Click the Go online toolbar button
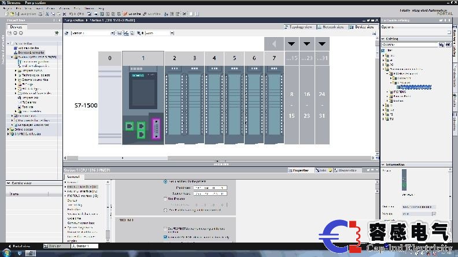The width and height of the screenshot is (458, 257). coord(132,14)
